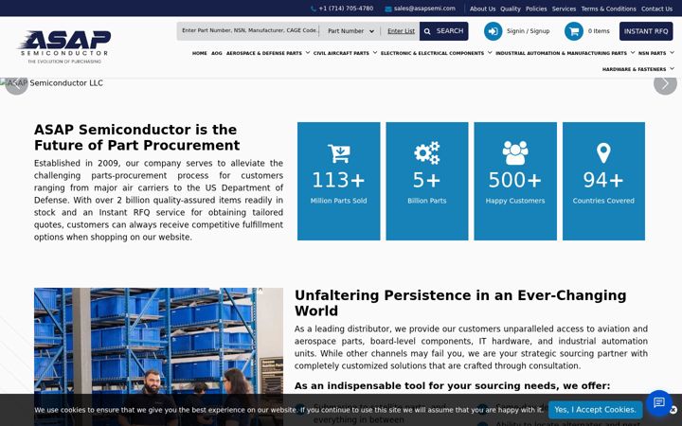Open the About Us link
This screenshot has width=682, height=426.
(482, 9)
